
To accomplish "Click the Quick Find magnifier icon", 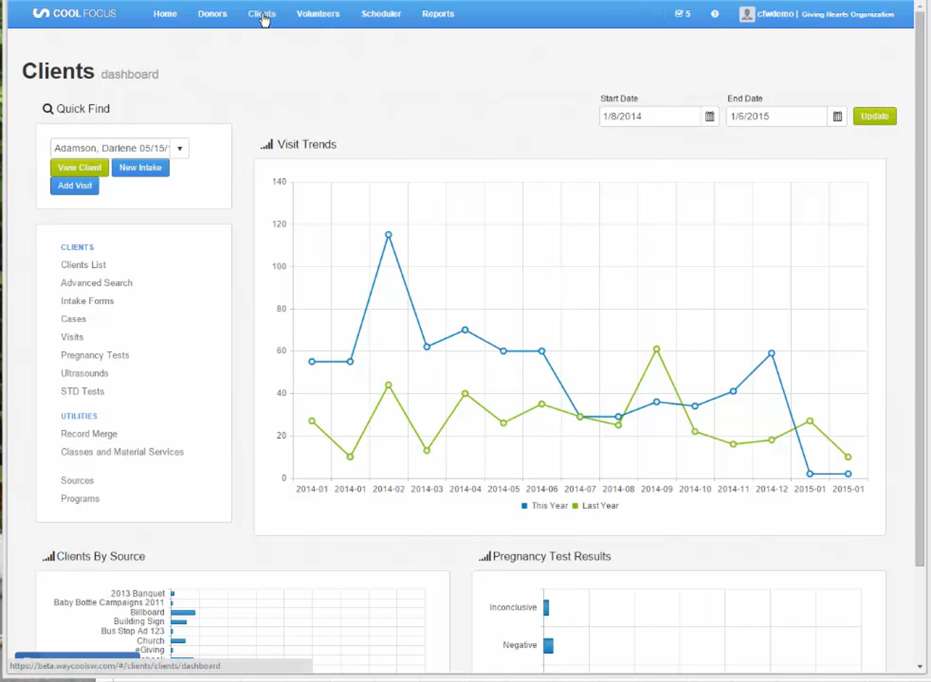I will point(48,109).
